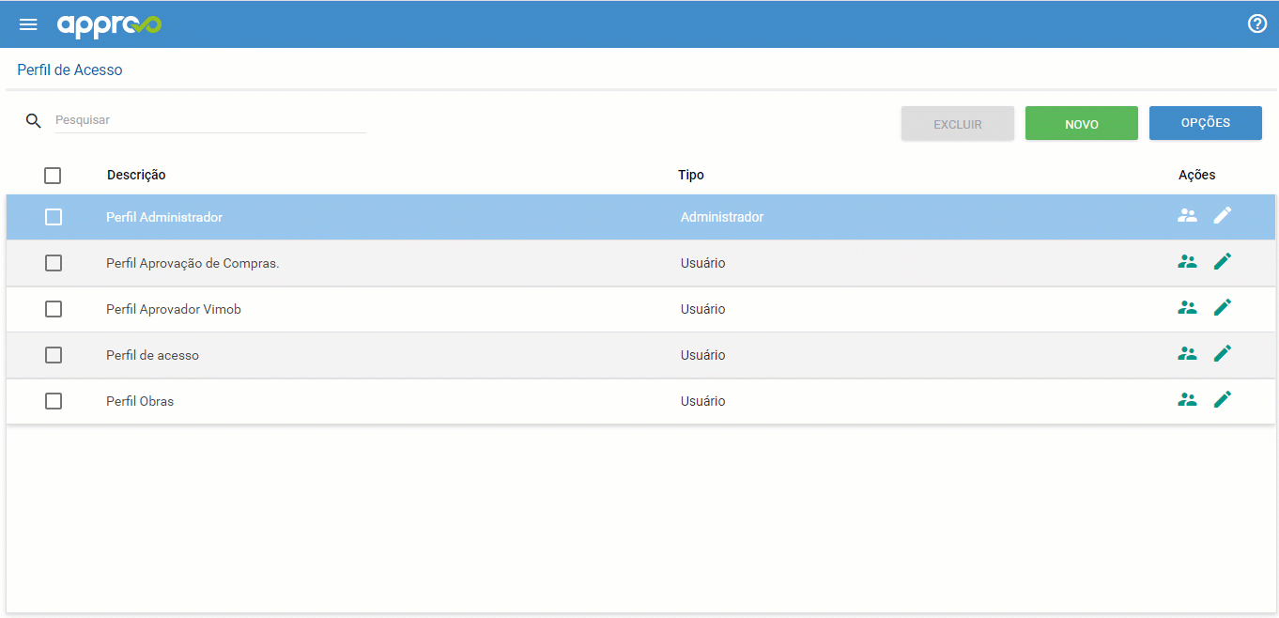Click the Ações column header
Image resolution: width=1279 pixels, height=618 pixels.
pyautogui.click(x=1197, y=175)
